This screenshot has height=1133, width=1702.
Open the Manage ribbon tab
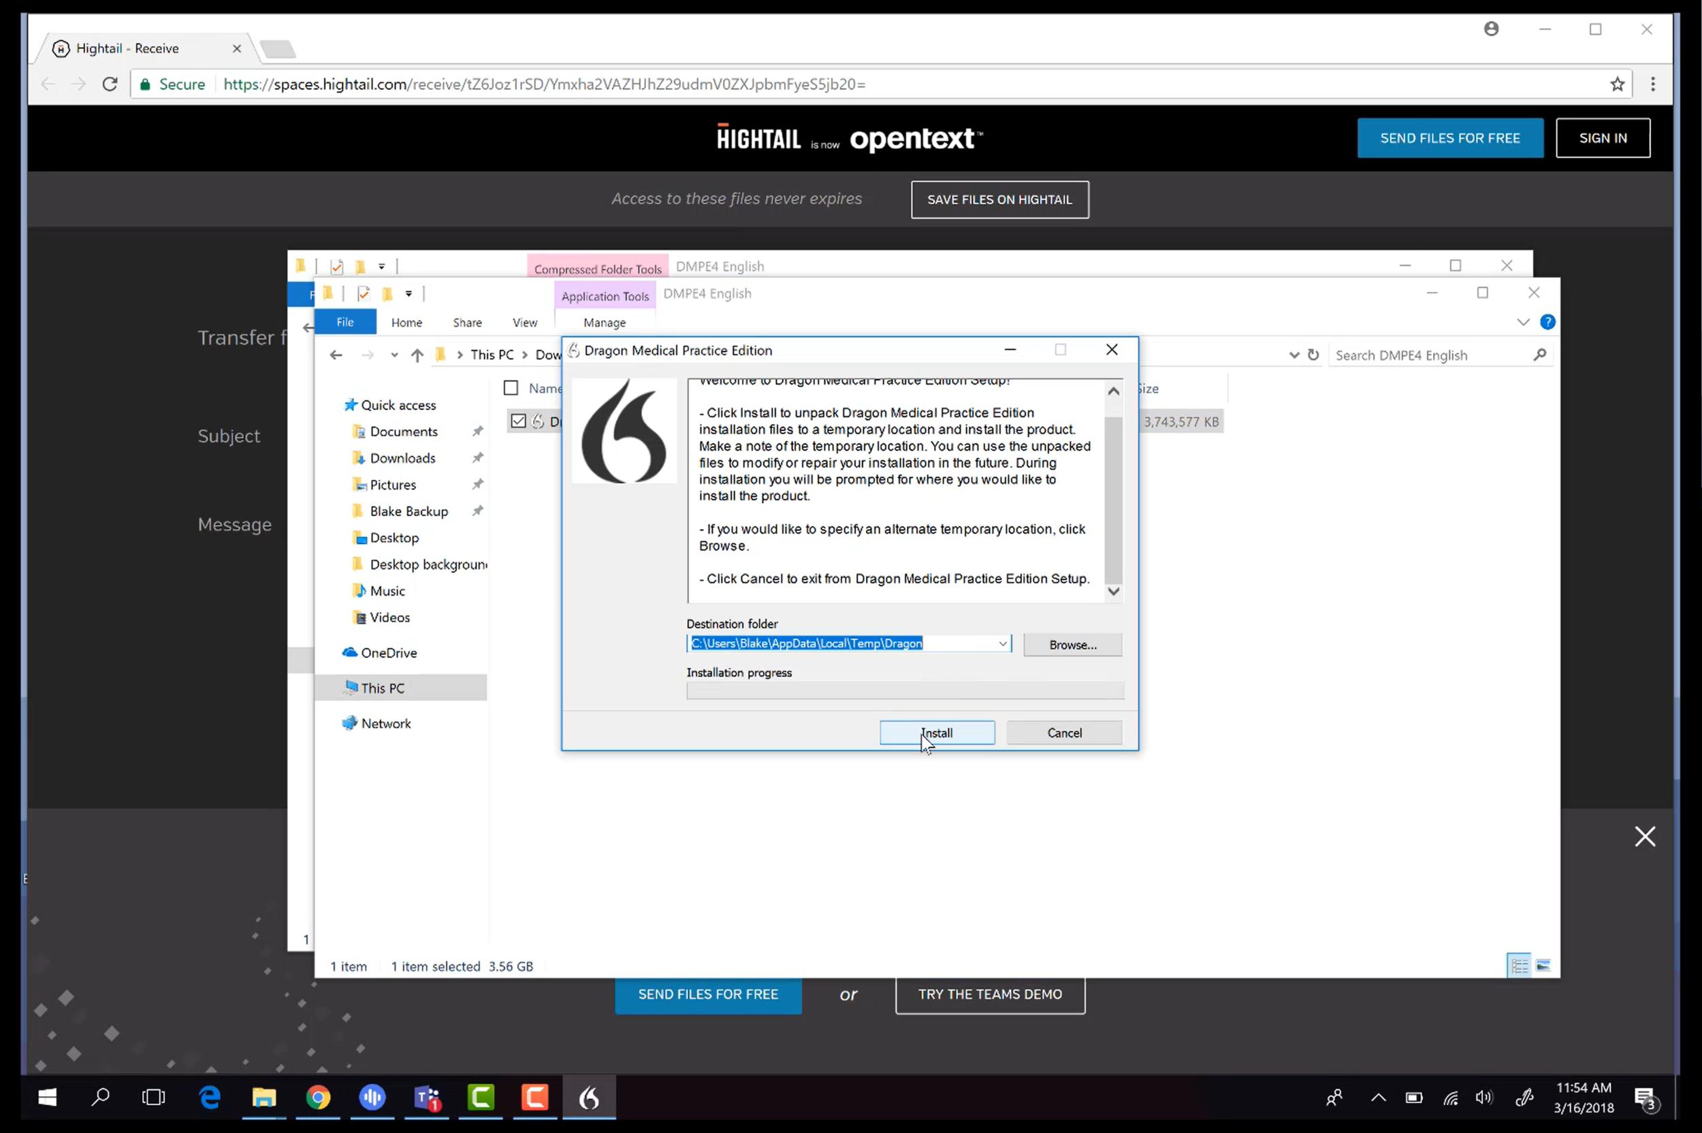(x=605, y=323)
